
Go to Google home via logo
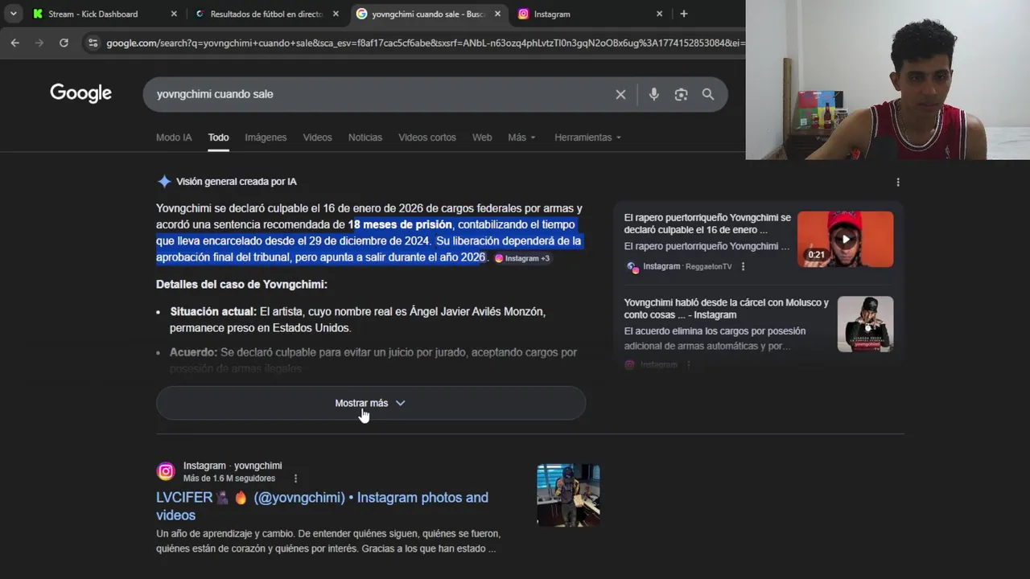click(80, 93)
